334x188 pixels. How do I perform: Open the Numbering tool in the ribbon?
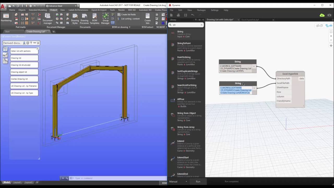pyautogui.click(x=6, y=18)
